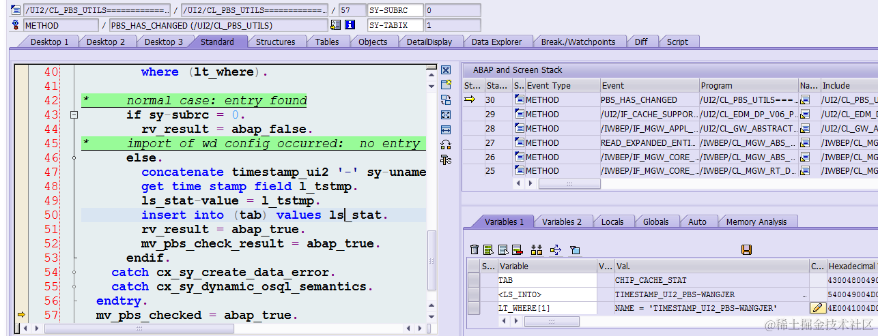This screenshot has height=336, width=878.
Task: Click second green list icon in Variables toolbar
Action: 489,250
